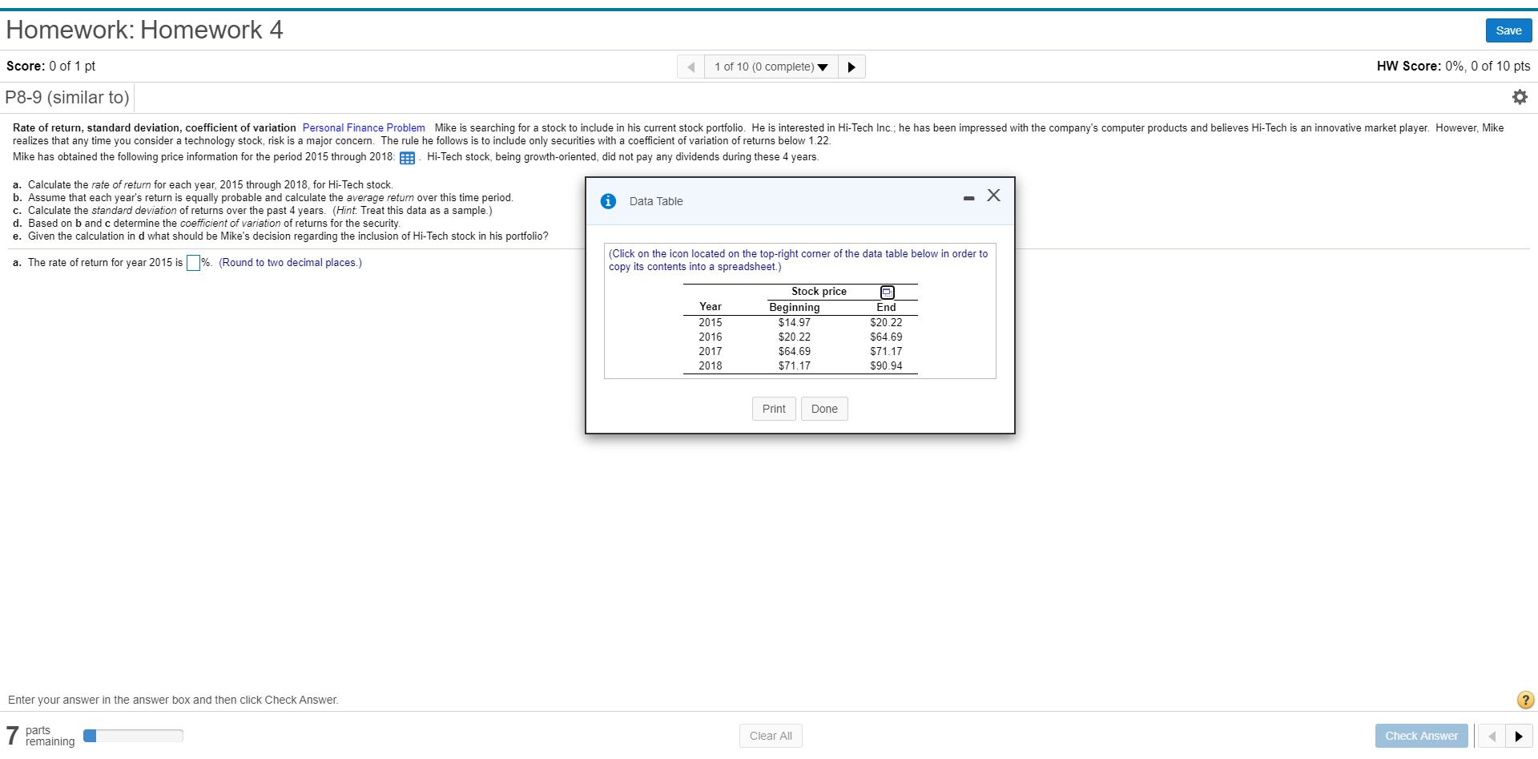Click the parts remaining progress bar
Viewport: 1538px width, 759px height.
[132, 734]
